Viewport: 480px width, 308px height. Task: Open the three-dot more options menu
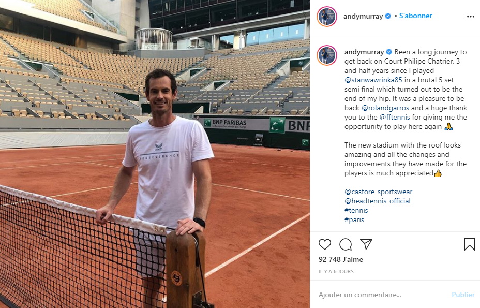click(x=471, y=16)
